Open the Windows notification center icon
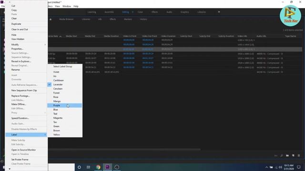The width and height of the screenshot is (305, 171). (299, 167)
